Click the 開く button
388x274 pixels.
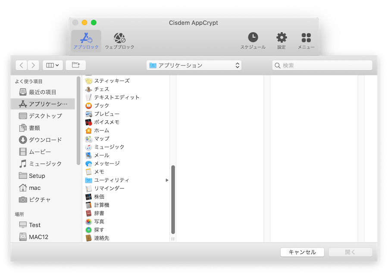tap(350, 252)
